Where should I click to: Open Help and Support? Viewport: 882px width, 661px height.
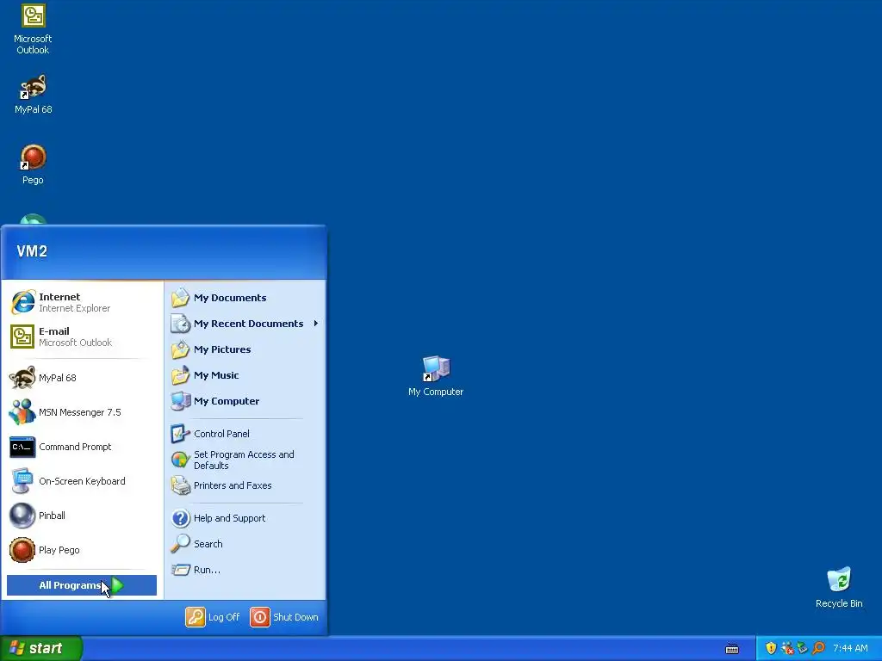click(245, 518)
